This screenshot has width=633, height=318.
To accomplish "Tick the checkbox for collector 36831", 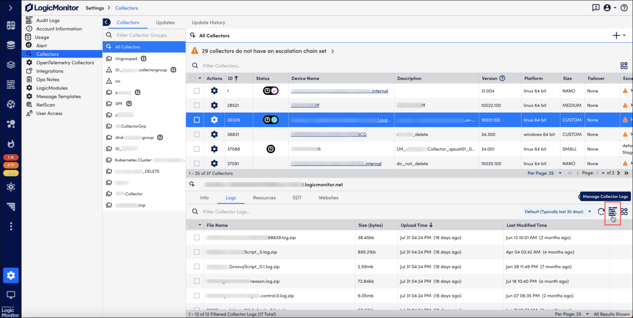I will 197,135.
